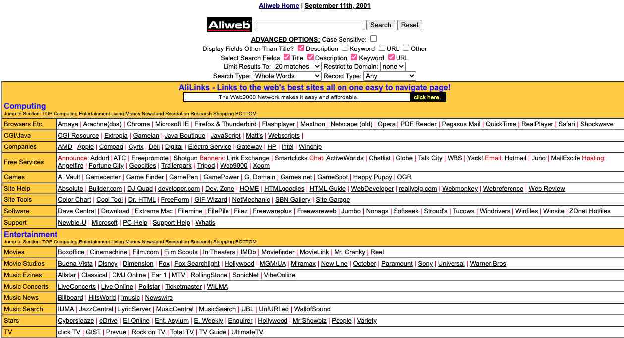
Task: Open the Electro Service link
Action: tap(210, 147)
